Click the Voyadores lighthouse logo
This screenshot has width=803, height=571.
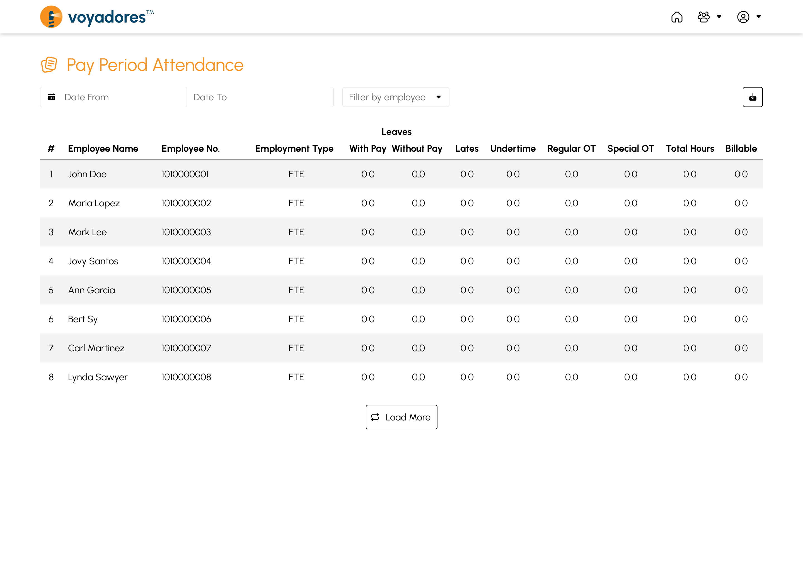pos(51,17)
